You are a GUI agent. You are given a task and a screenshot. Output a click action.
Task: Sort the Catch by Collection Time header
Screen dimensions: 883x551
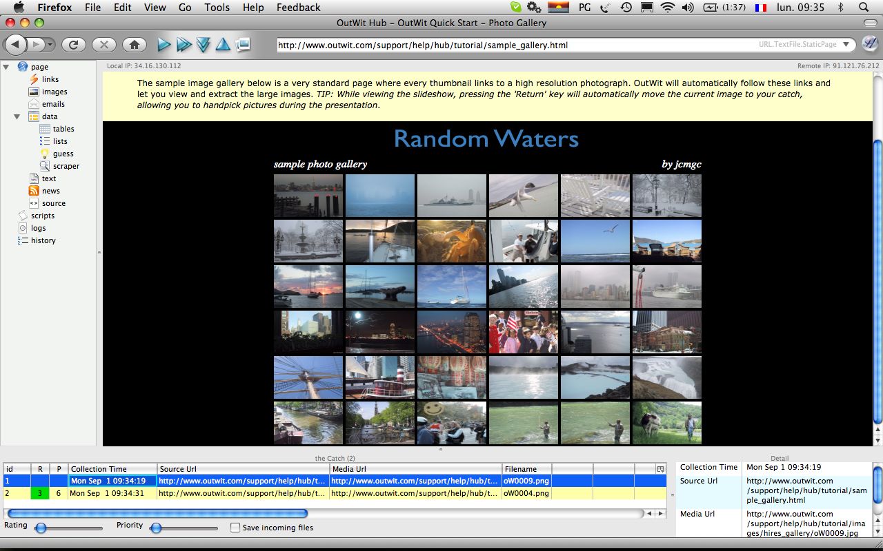(112, 469)
